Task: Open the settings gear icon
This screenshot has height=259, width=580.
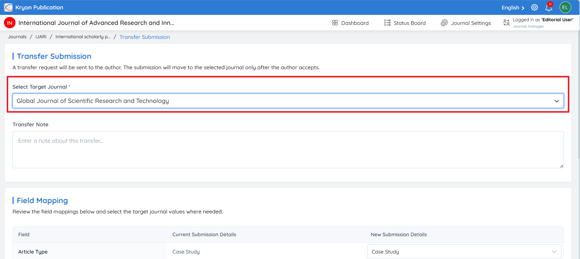Action: 534,7
